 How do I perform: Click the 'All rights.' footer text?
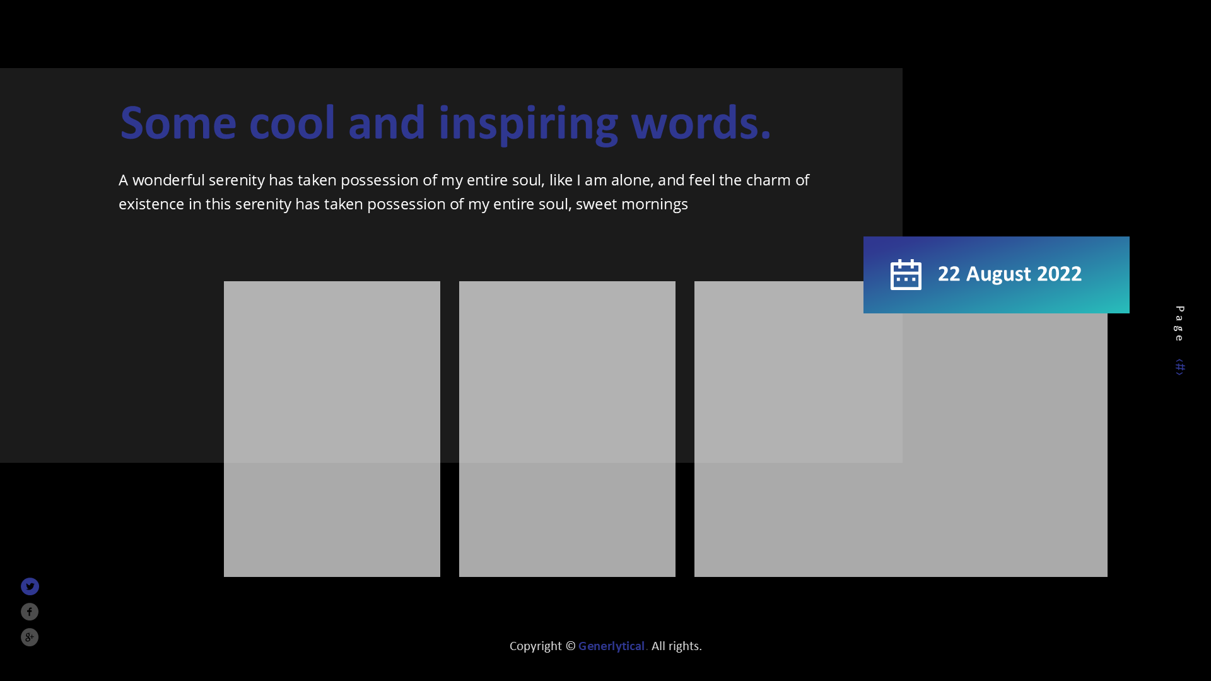tap(676, 646)
